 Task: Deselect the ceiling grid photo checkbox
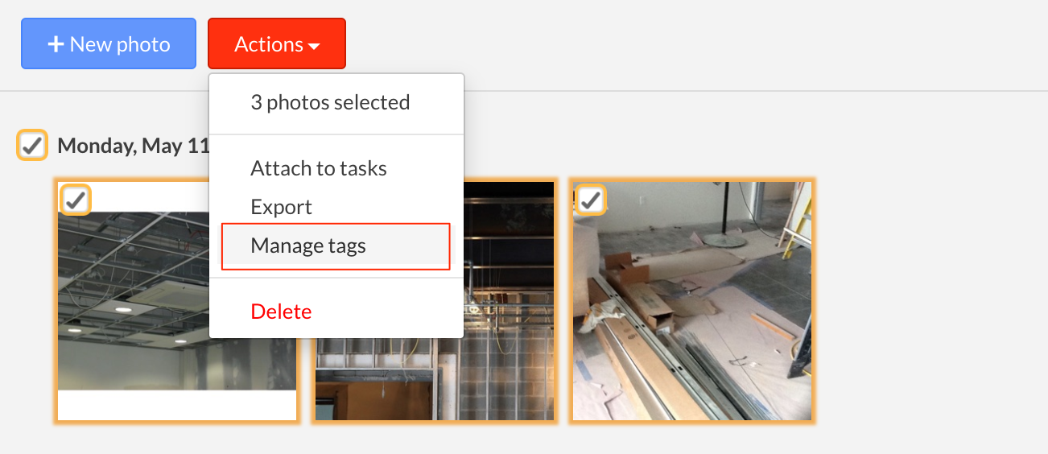click(76, 200)
